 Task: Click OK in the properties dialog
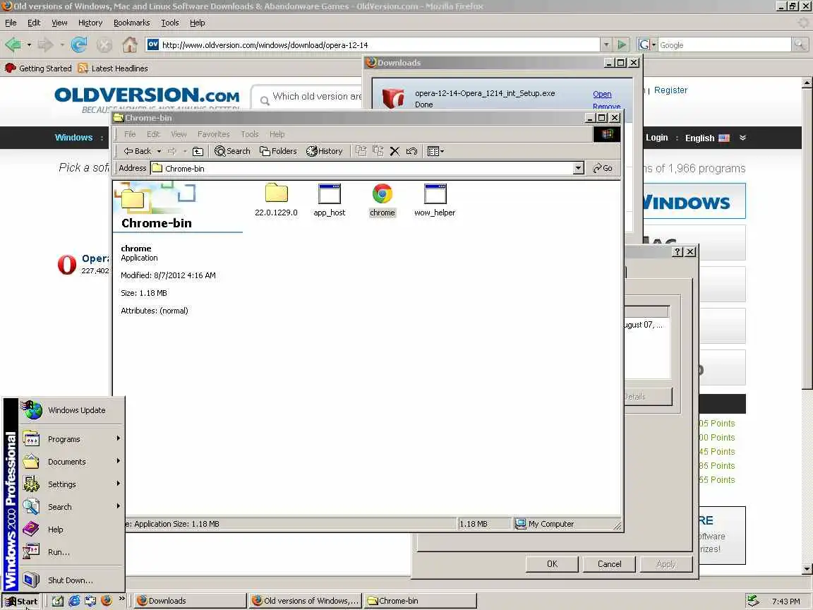pos(552,564)
